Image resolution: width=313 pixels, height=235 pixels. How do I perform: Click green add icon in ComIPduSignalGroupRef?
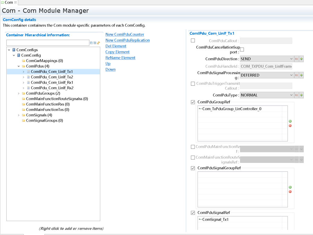[x=290, y=187]
